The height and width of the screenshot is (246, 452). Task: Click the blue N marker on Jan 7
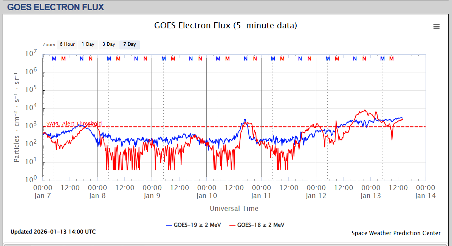[82, 59]
